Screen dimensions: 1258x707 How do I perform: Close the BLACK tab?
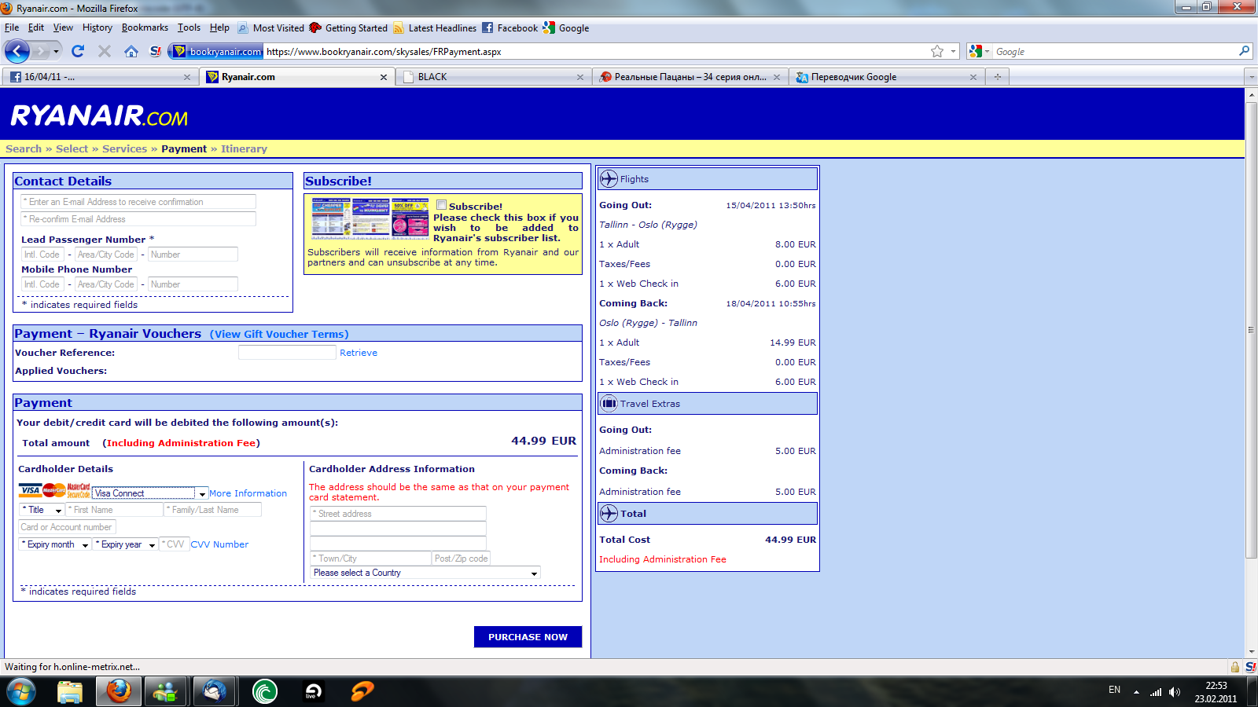pos(580,77)
